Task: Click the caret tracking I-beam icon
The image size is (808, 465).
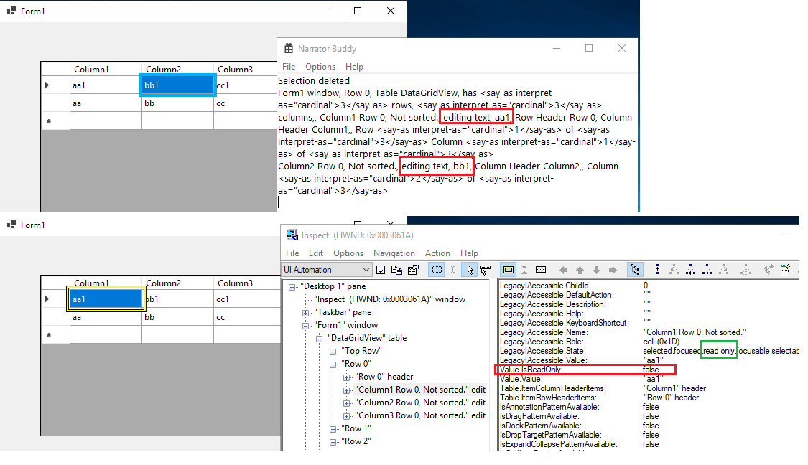Action: coord(454,269)
